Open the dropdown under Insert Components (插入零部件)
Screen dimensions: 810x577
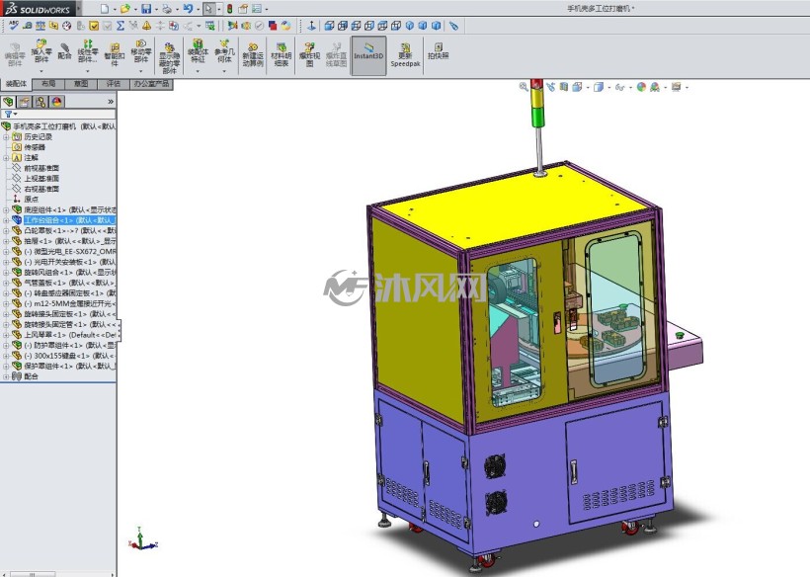pyautogui.click(x=41, y=71)
